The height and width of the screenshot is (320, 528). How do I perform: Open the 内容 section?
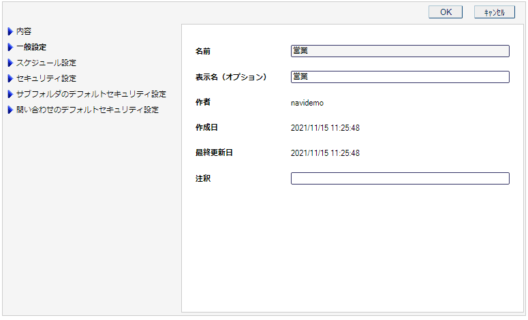pos(24,31)
